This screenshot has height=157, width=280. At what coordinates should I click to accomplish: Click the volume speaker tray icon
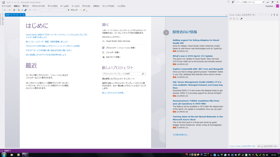coord(267,155)
